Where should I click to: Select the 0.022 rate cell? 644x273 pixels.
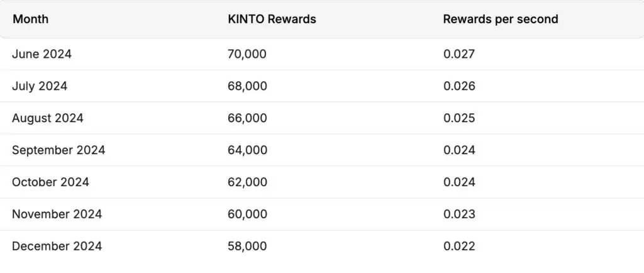point(459,247)
